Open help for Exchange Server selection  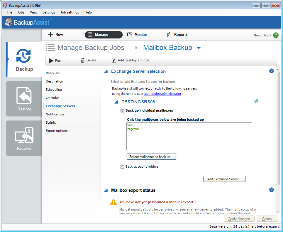271,71
